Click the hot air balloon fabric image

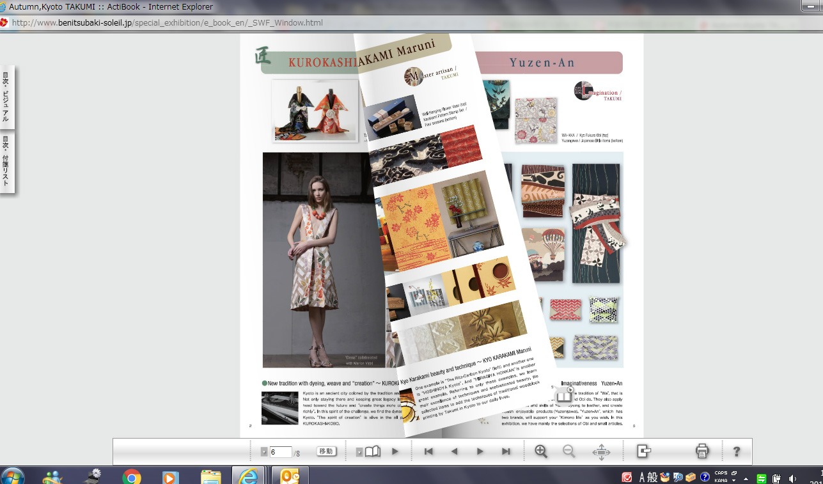[x=543, y=253]
